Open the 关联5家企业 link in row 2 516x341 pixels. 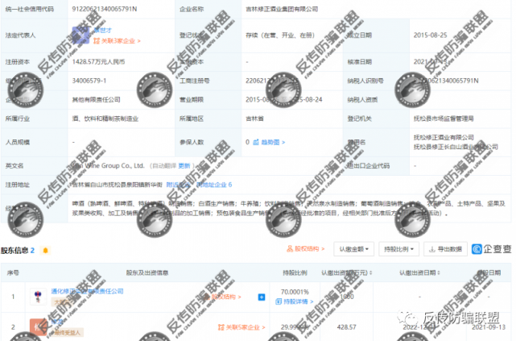[x=241, y=327]
